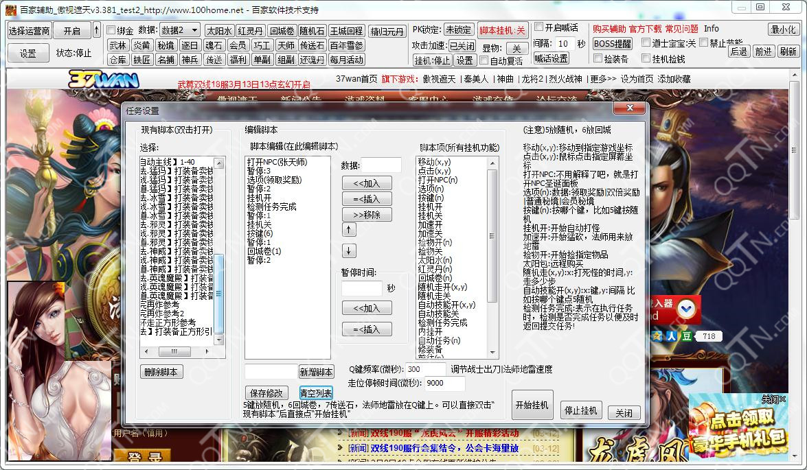Toggle the PK锁定 未锁定 button
This screenshot has height=470, width=807.
point(458,30)
